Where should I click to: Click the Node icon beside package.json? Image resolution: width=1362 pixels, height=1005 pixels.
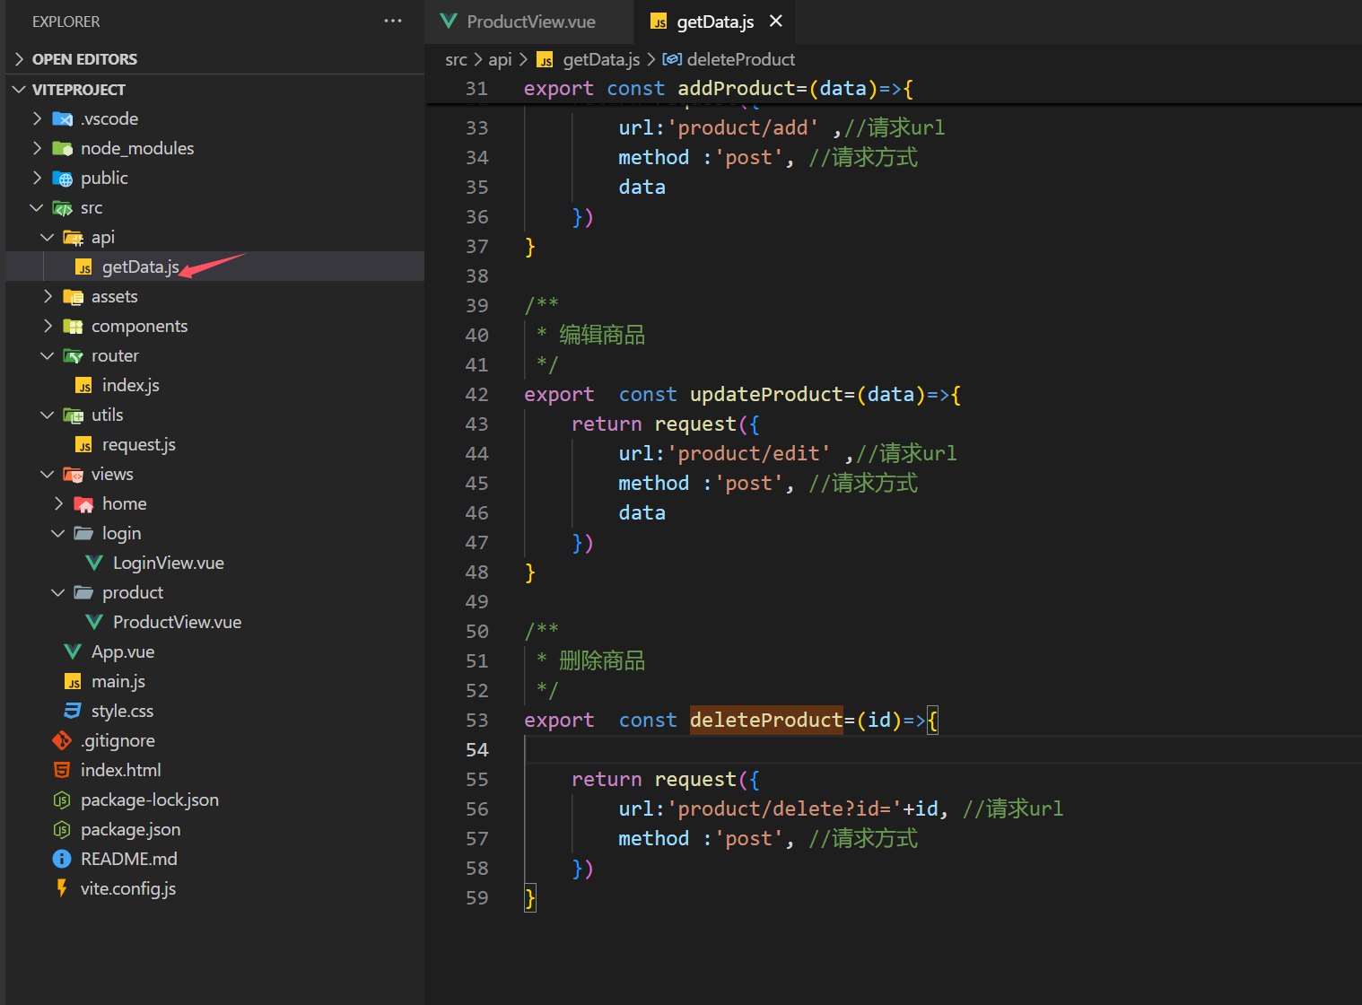click(62, 829)
